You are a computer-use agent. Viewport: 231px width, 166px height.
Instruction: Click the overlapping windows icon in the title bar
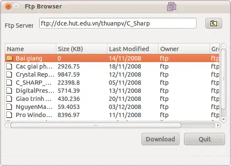pos(171,7)
